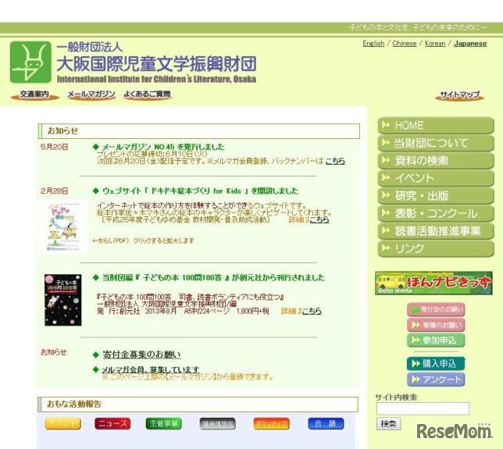The width and height of the screenshot is (503, 449).
Task: Open 表彰・コンクール in the side menu
Action: [x=436, y=213]
